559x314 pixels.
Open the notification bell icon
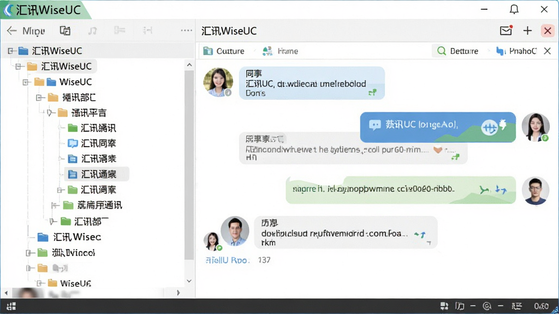point(514,9)
